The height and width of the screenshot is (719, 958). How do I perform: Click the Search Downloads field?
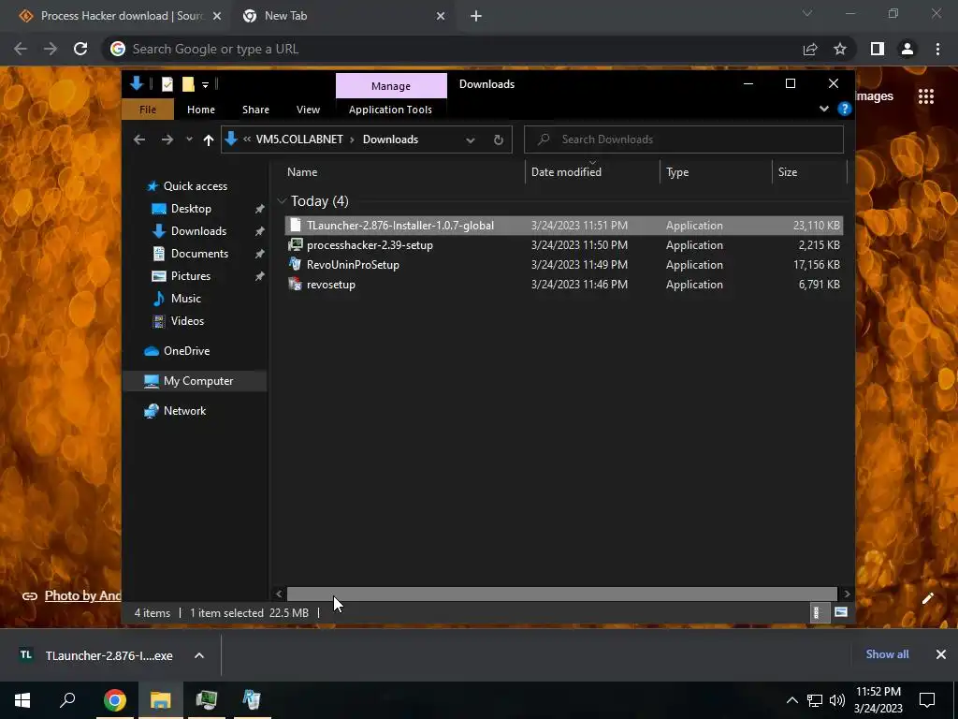pos(684,139)
